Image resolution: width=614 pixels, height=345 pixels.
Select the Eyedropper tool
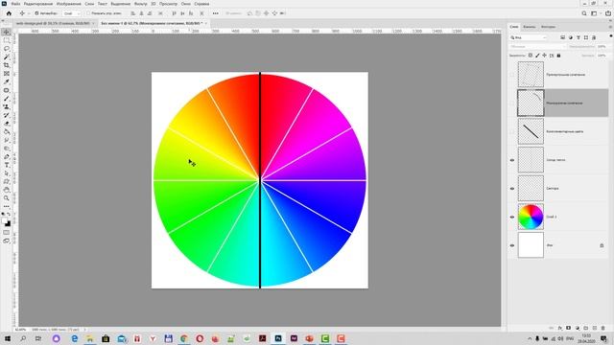[x=7, y=81]
